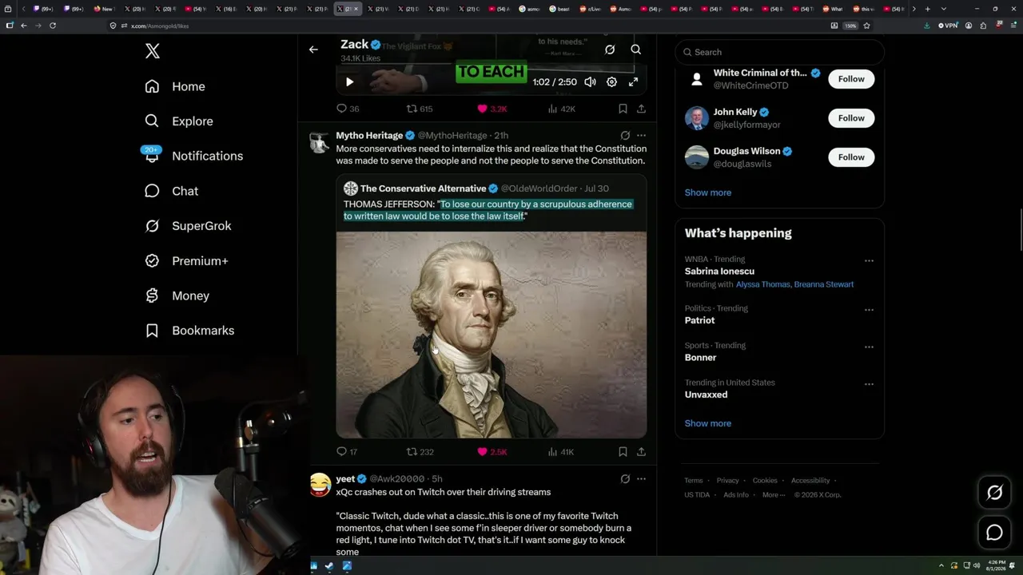
Task: Open the Sabrina Ionescu trending topic
Action: 719,272
